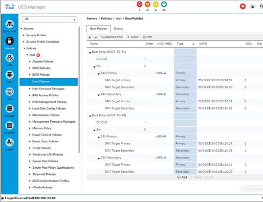The width and height of the screenshot is (263, 202).
Task: Sort by the WWN column header
Action: click(203, 44)
